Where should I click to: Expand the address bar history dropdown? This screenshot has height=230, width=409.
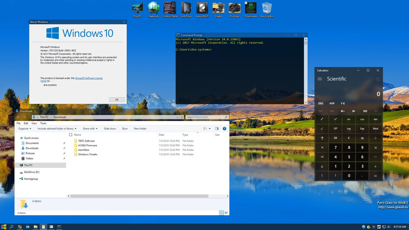coord(178,117)
